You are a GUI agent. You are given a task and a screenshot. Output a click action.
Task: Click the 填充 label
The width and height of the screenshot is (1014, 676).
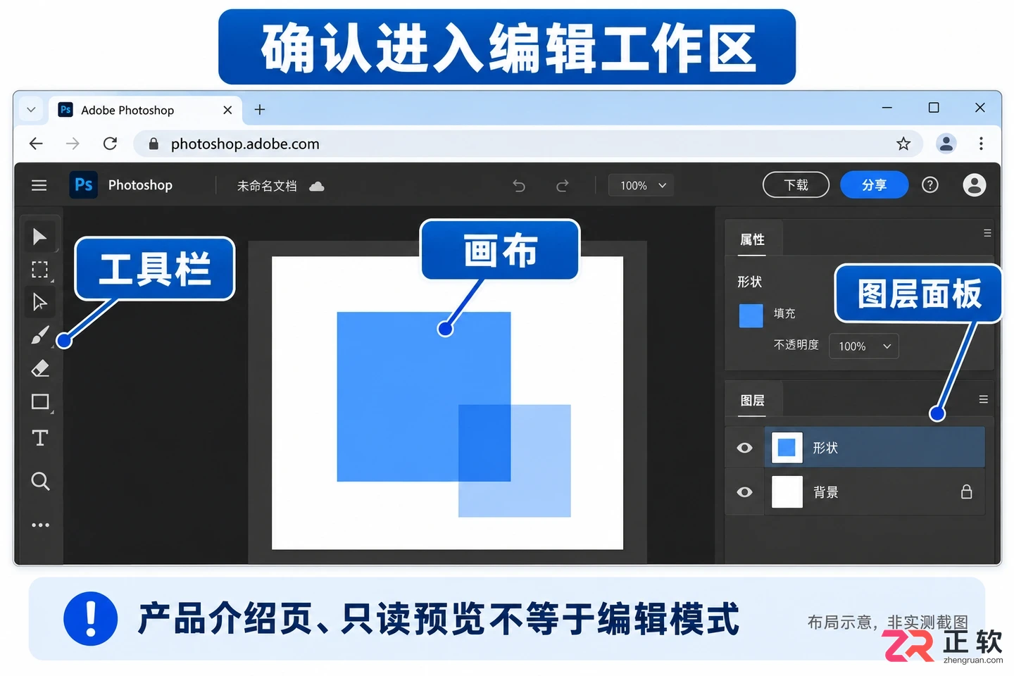point(784,313)
